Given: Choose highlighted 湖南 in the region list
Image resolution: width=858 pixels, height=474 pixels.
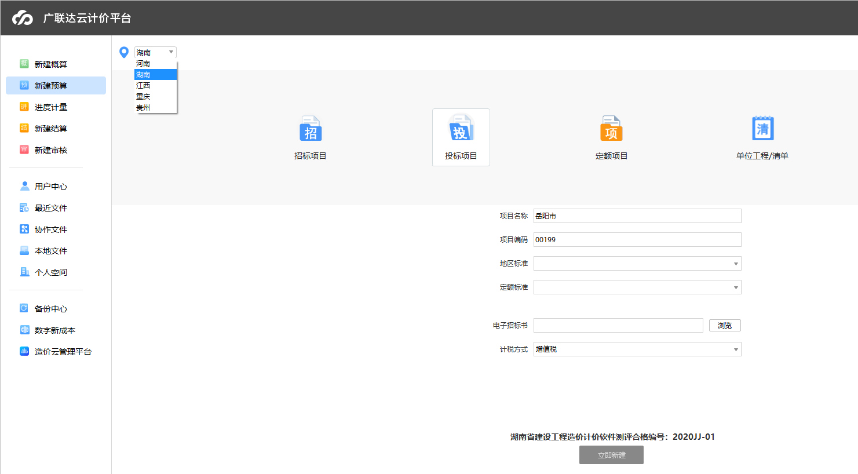Looking at the screenshot, I should click(155, 75).
